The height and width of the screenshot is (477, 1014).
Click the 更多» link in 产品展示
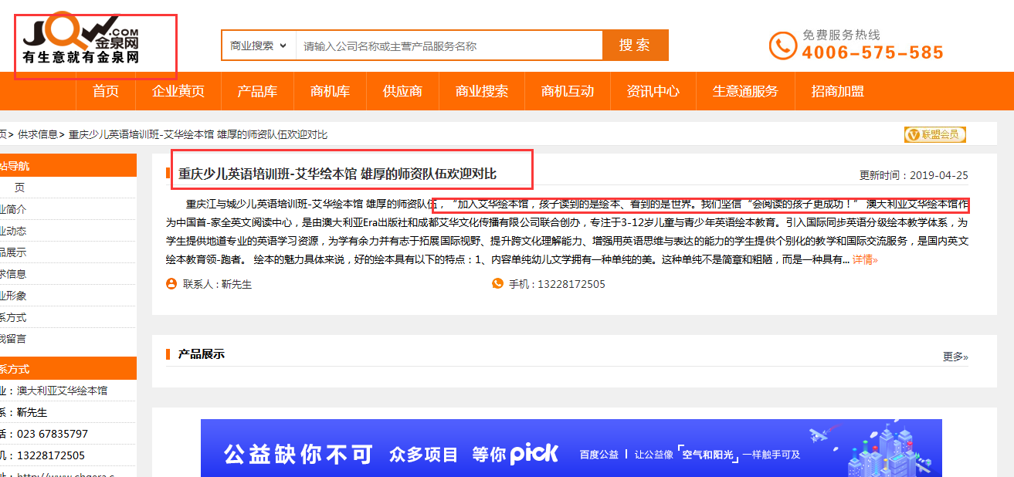[x=955, y=357]
